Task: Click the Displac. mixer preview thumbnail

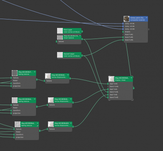Action: 111,79
